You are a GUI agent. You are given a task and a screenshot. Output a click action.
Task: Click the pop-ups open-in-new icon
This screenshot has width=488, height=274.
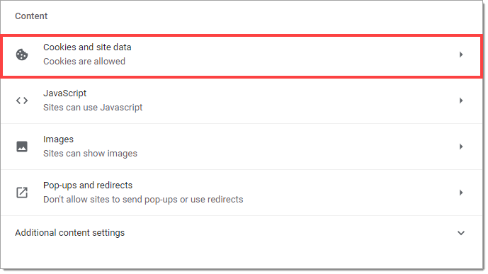22,193
